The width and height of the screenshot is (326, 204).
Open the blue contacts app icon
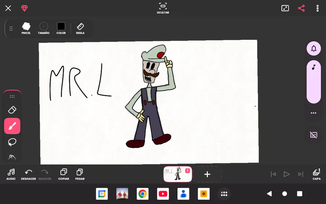pyautogui.click(x=183, y=194)
